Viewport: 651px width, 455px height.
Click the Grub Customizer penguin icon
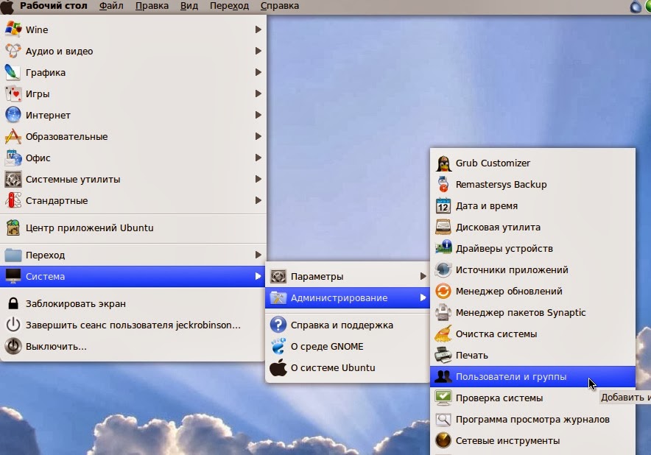(x=443, y=163)
